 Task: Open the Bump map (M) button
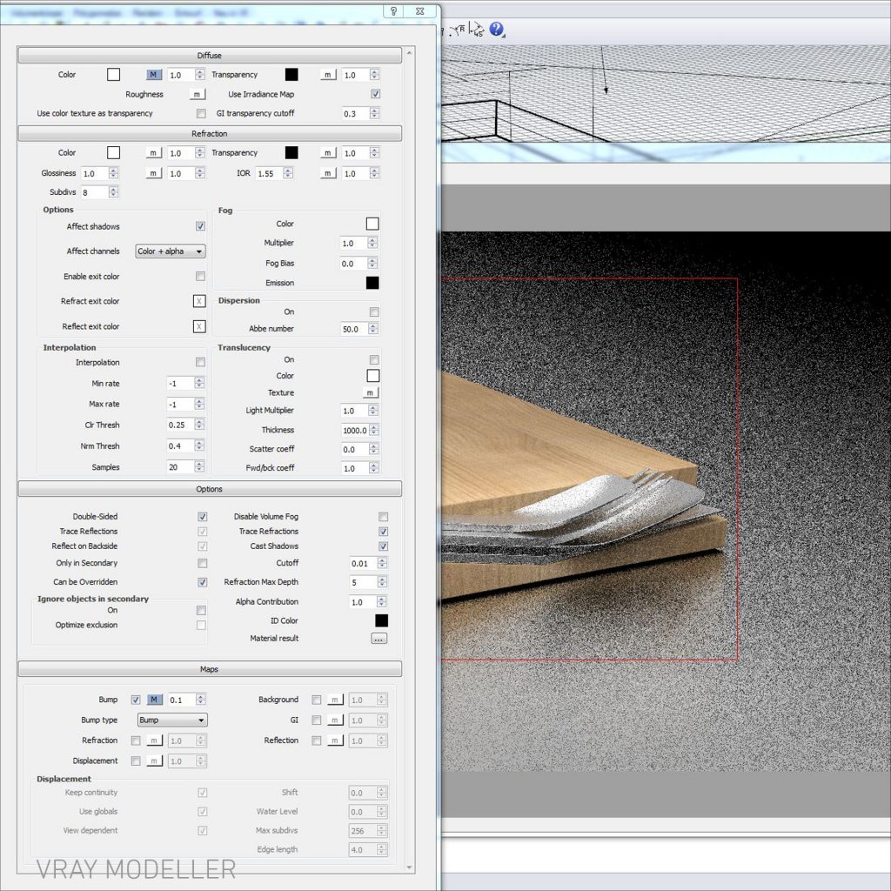pos(154,700)
